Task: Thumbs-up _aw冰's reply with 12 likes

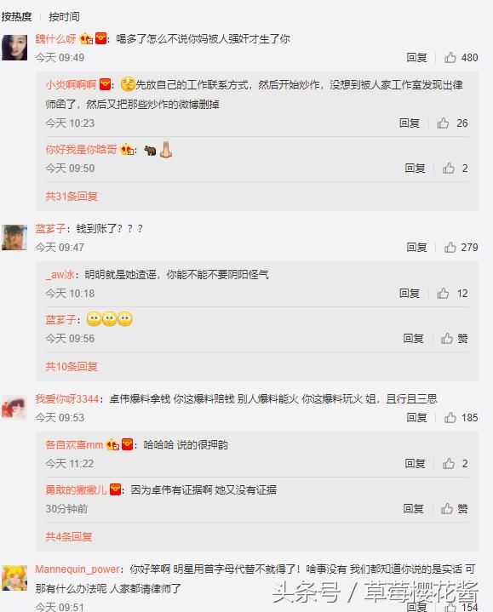Action: click(452, 294)
